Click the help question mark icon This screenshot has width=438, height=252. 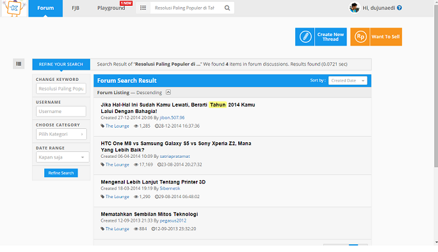[x=400, y=8]
